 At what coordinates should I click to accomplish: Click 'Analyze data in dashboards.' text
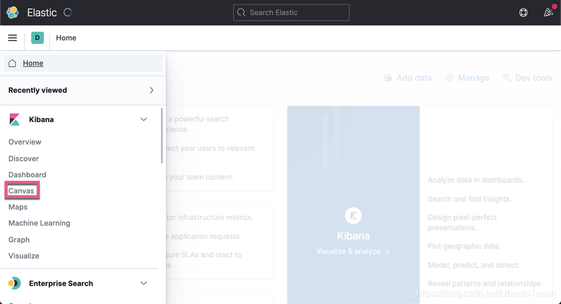[x=476, y=180]
